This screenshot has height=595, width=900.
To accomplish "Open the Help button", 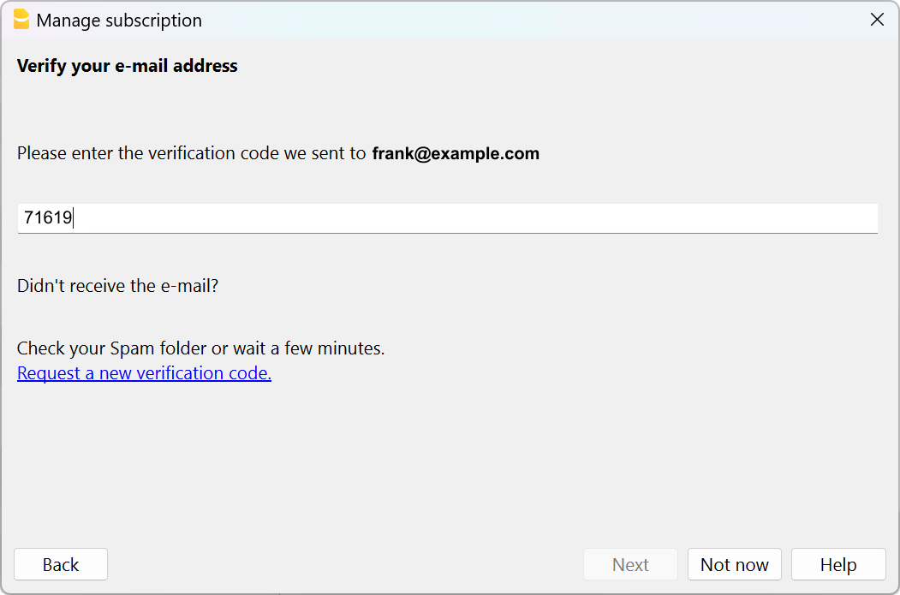I will [837, 564].
